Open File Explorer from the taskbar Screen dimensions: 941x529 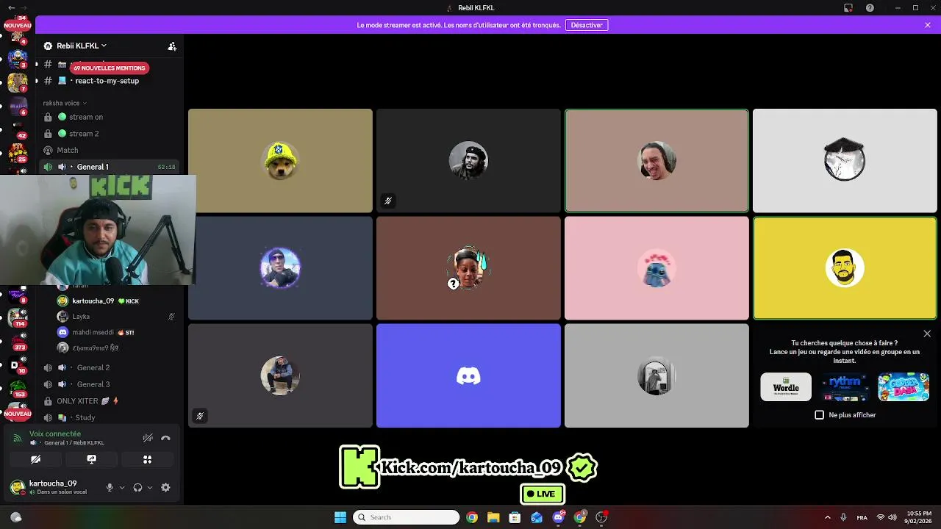493,517
